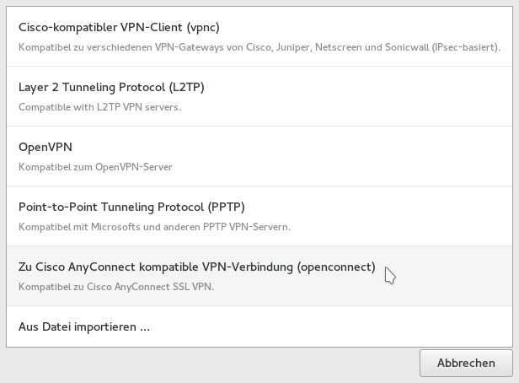Choose Layer 2 Tunneling Protocol option
This screenshot has width=519, height=383.
(x=111, y=87)
